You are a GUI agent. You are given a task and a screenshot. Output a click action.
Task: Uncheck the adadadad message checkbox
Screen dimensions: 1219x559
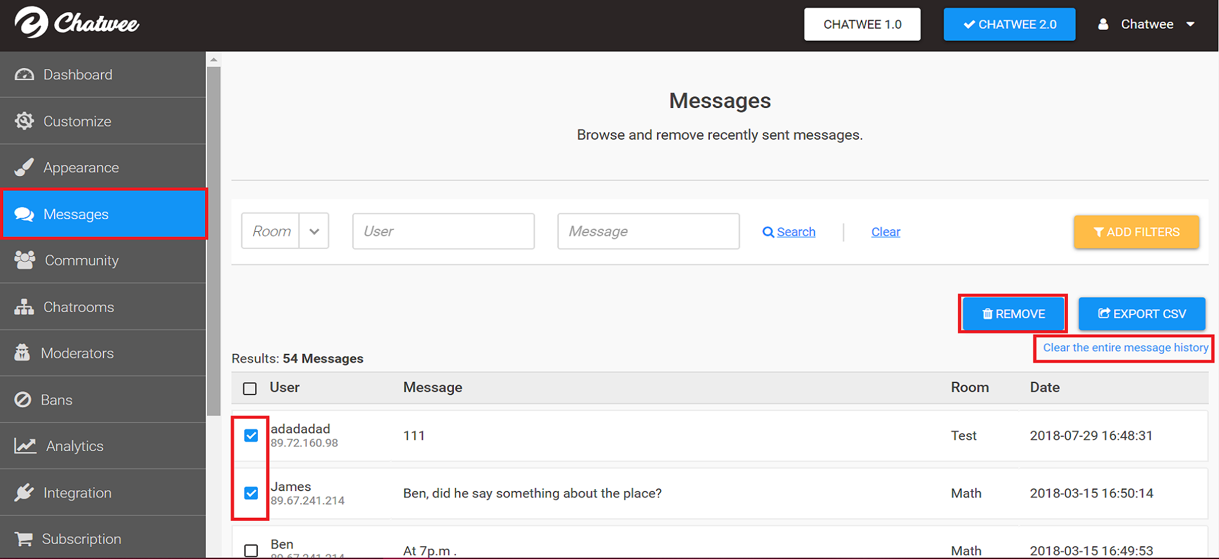coord(251,435)
